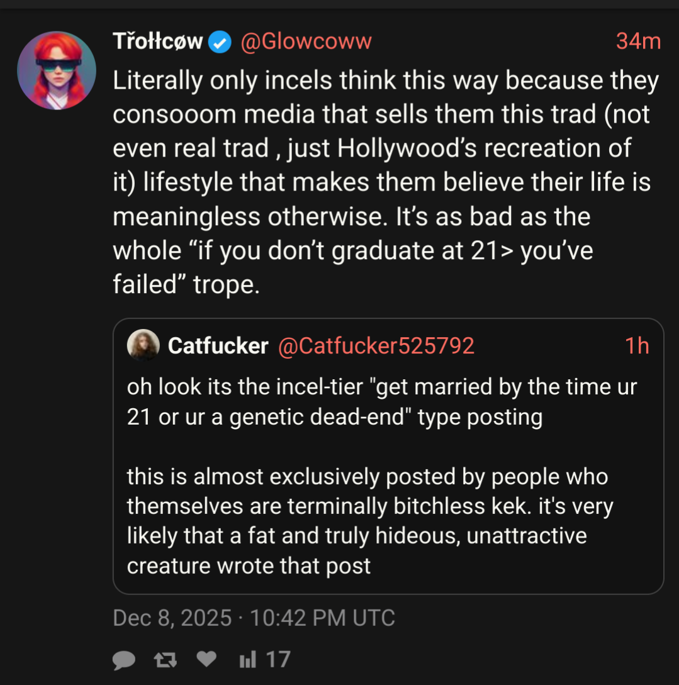The image size is (679, 685).
Task: Visit the @Glowcoww handle link
Action: (306, 42)
